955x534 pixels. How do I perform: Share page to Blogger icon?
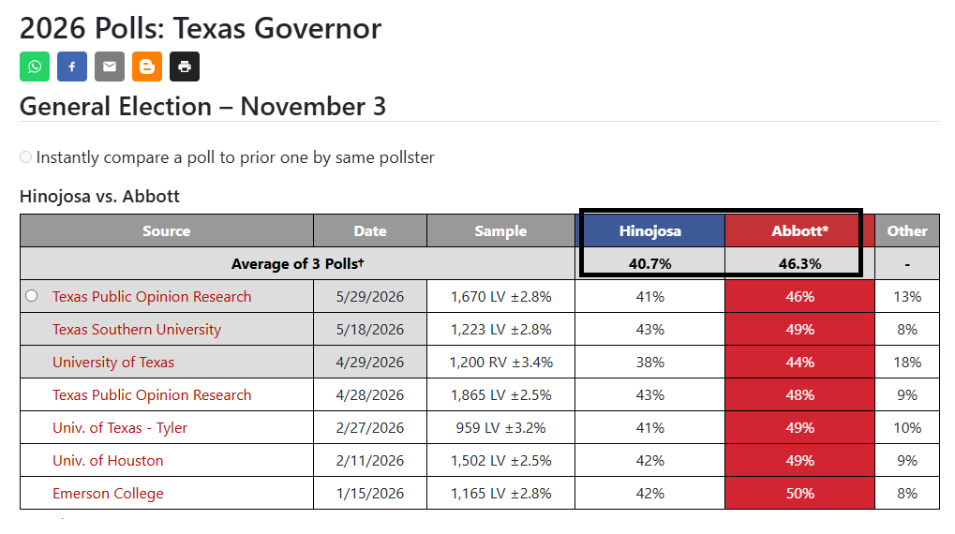pos(147,67)
